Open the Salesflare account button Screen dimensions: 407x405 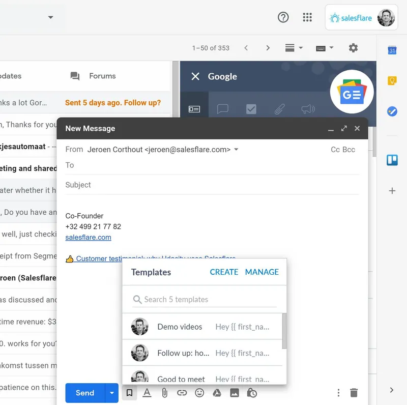point(361,17)
